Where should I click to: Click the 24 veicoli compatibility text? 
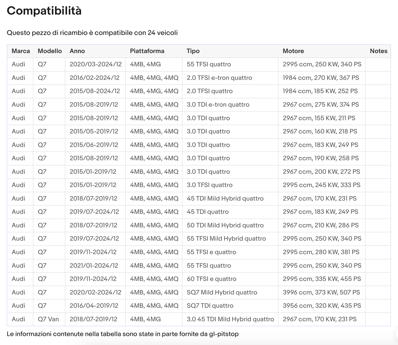click(x=162, y=33)
